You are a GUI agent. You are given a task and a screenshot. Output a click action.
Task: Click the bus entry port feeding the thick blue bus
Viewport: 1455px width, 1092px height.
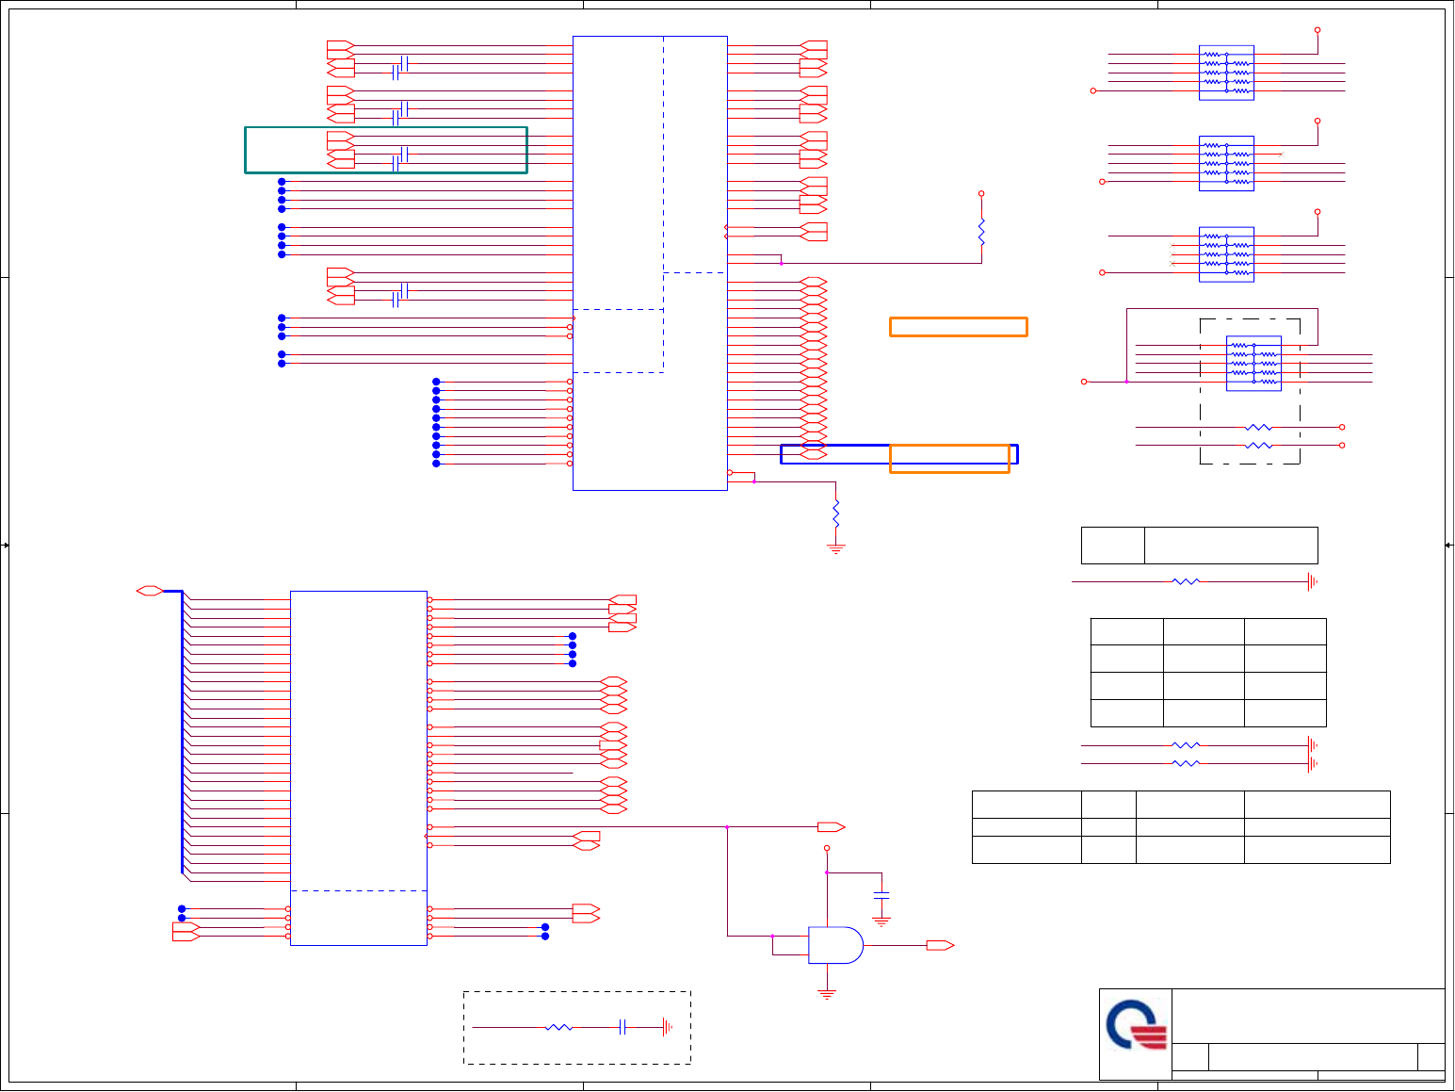click(150, 591)
